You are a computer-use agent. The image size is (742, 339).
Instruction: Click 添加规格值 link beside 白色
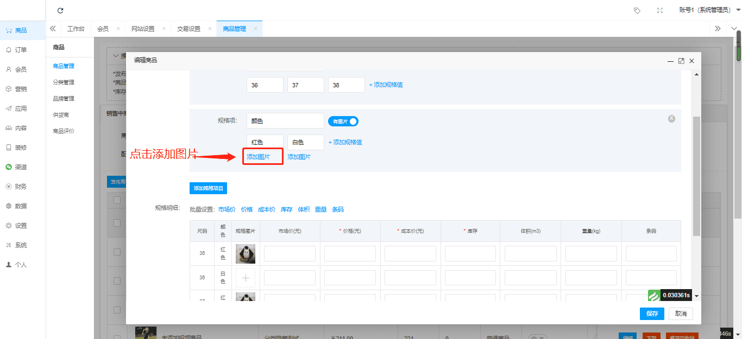pos(345,143)
